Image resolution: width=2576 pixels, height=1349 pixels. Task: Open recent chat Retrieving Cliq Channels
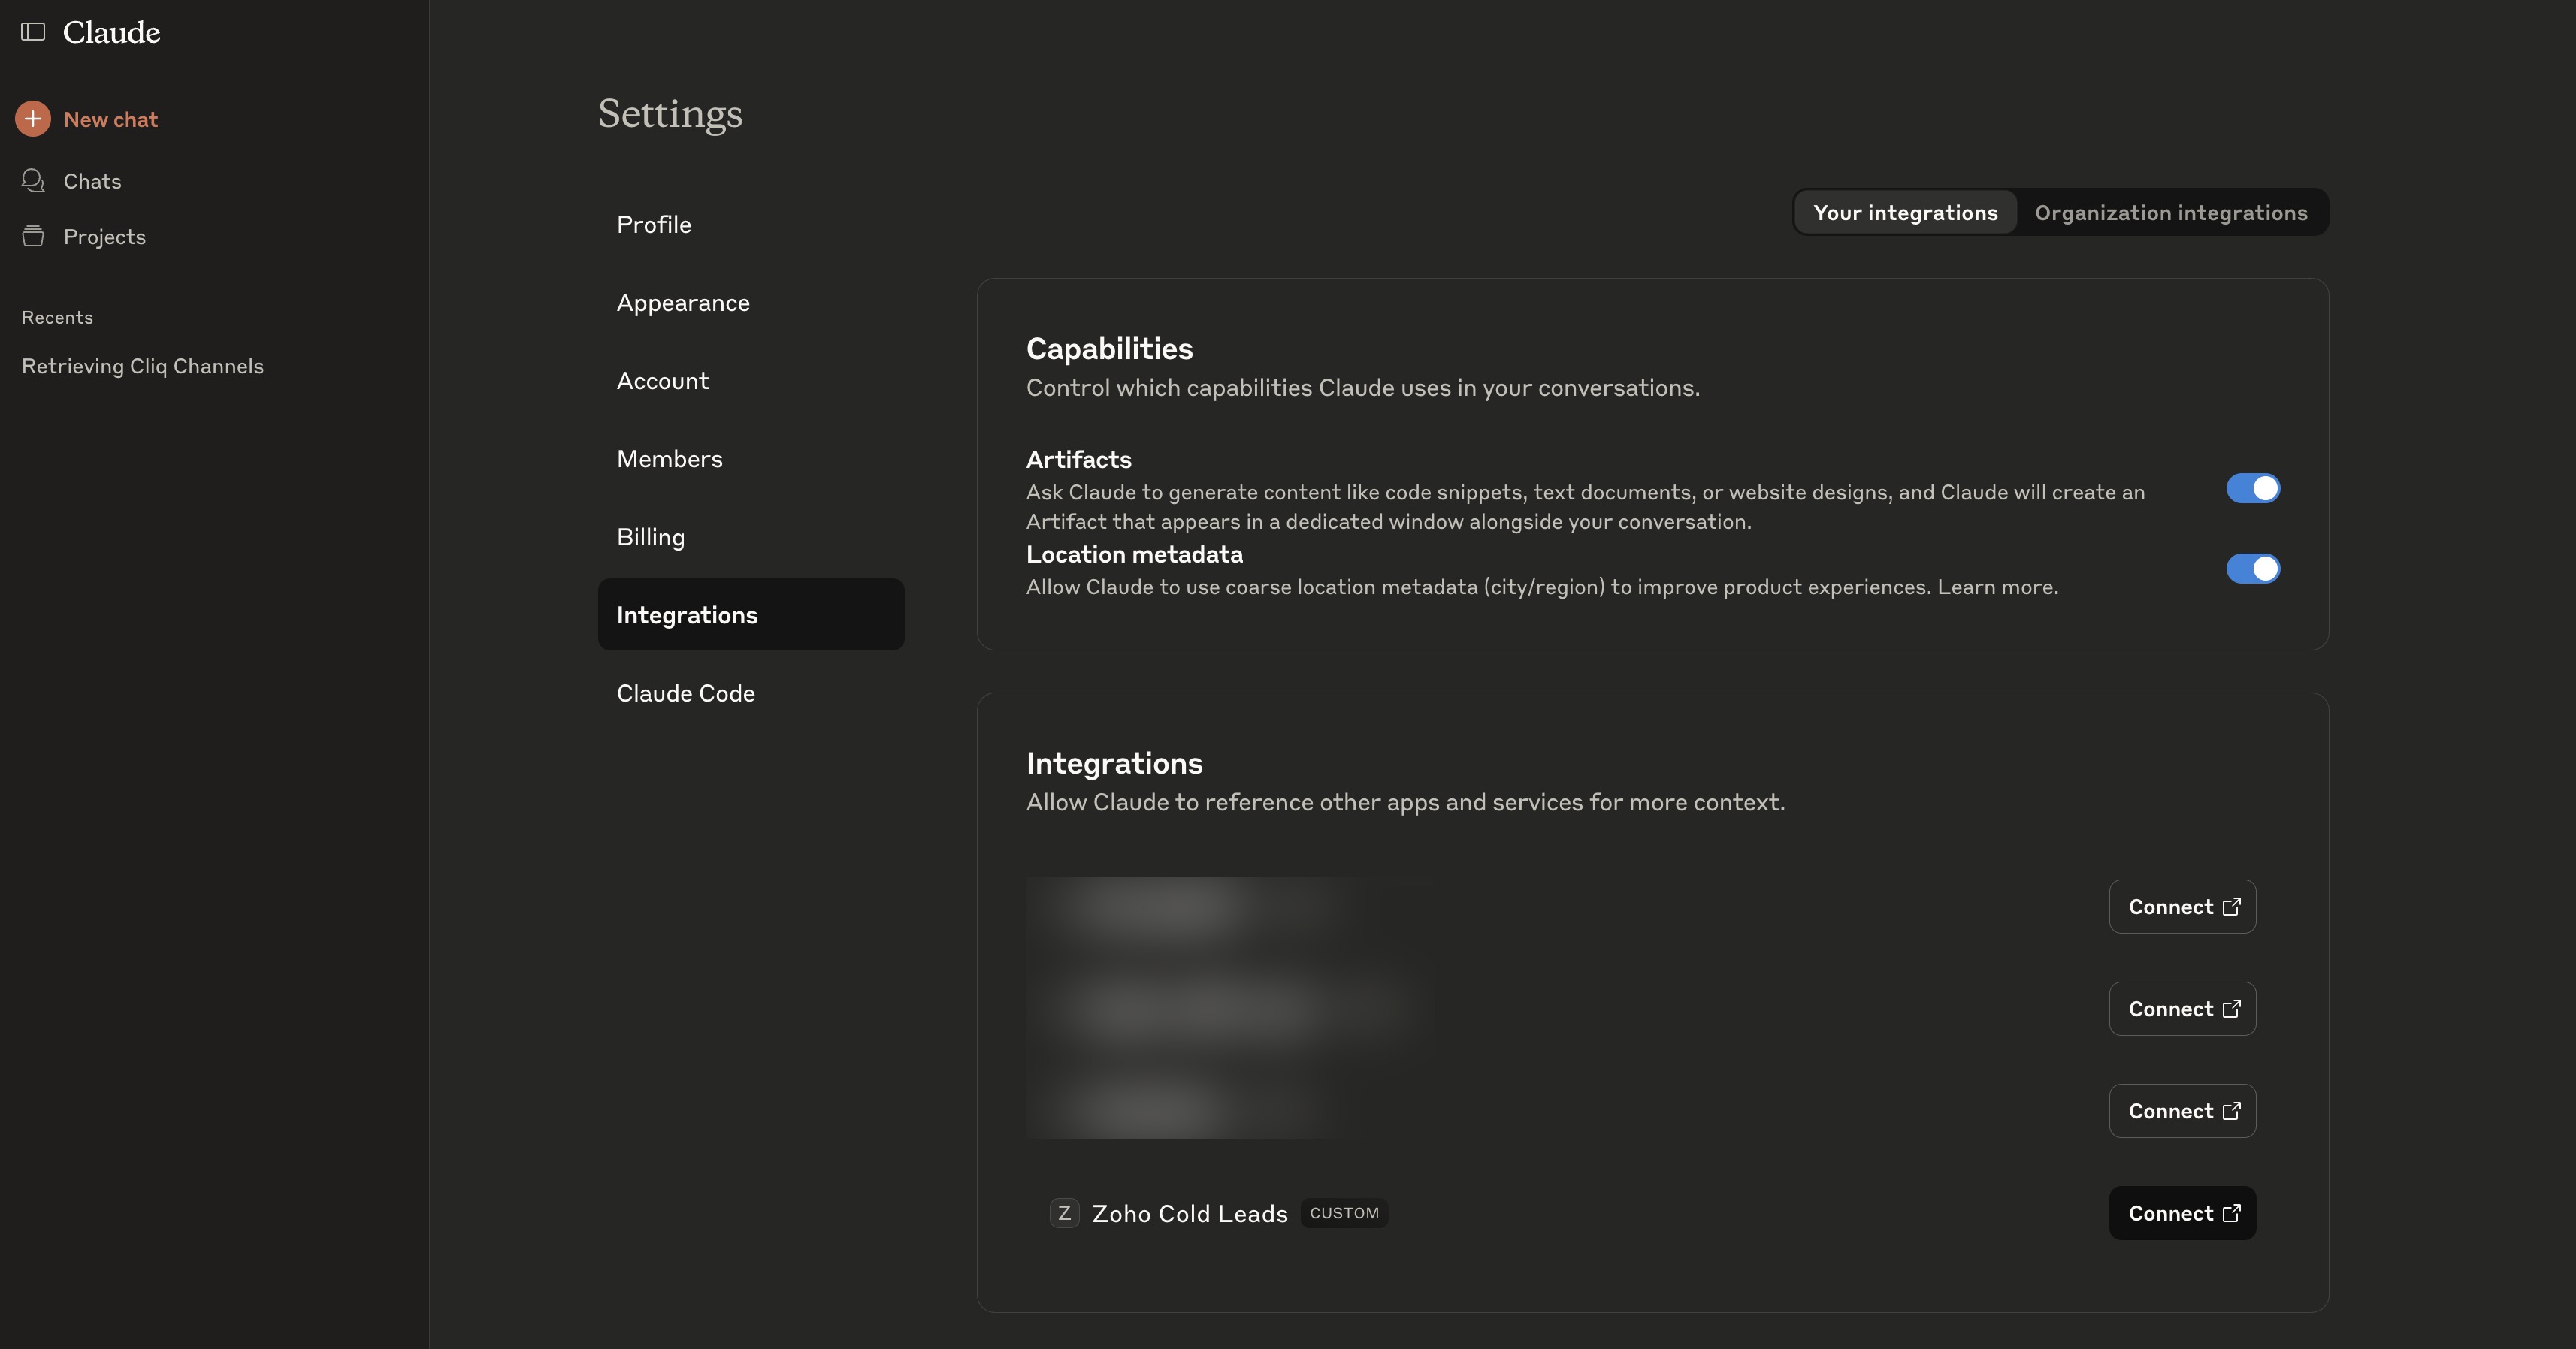(x=143, y=367)
